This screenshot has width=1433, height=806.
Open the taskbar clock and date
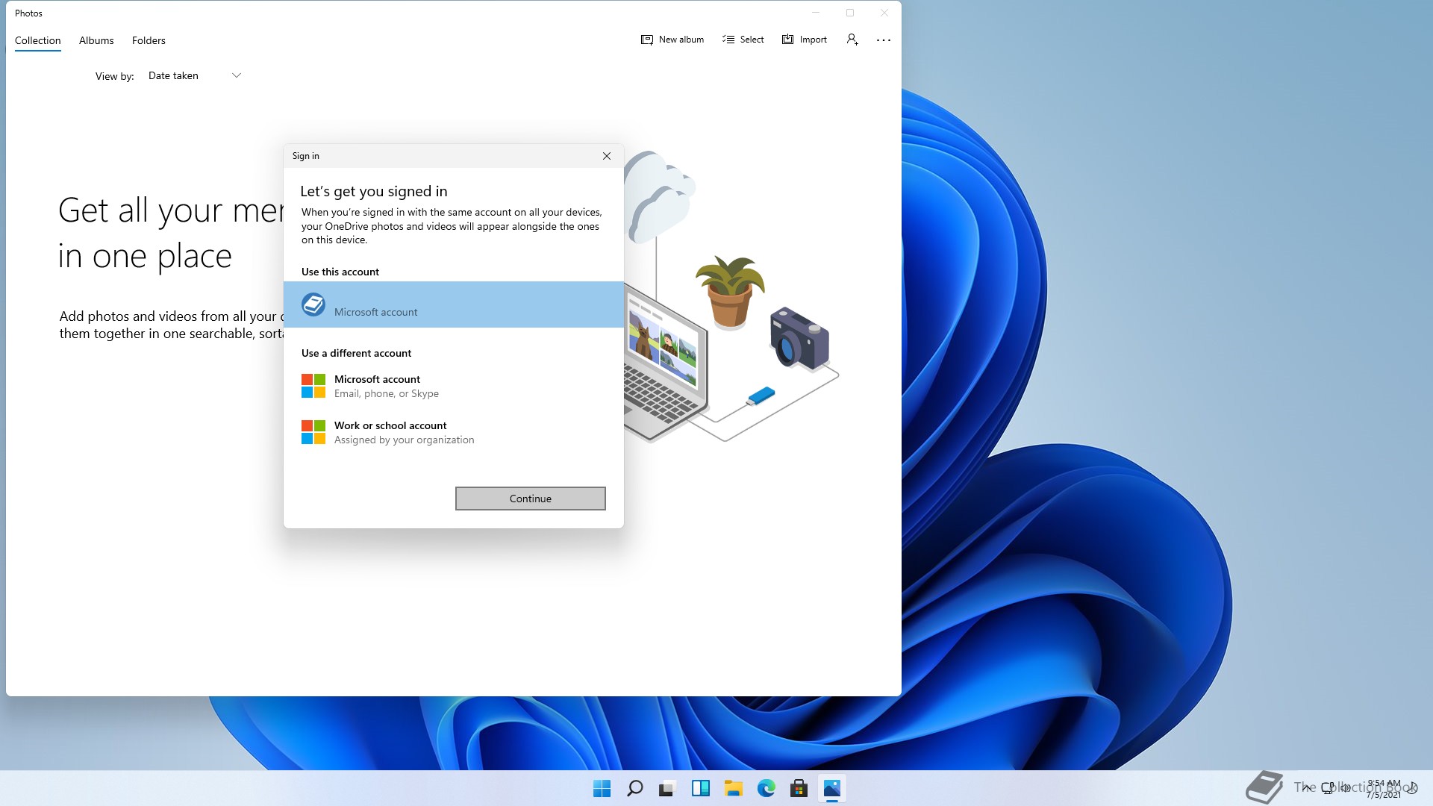coord(1384,789)
